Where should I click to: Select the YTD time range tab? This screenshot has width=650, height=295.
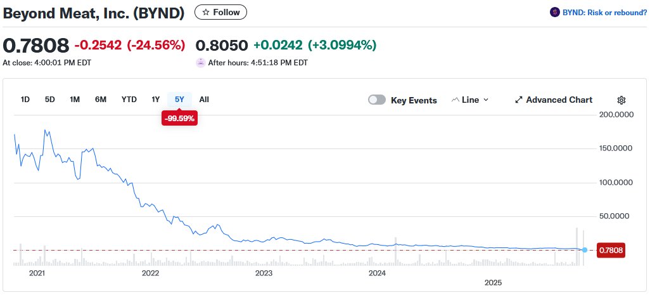(x=129, y=100)
